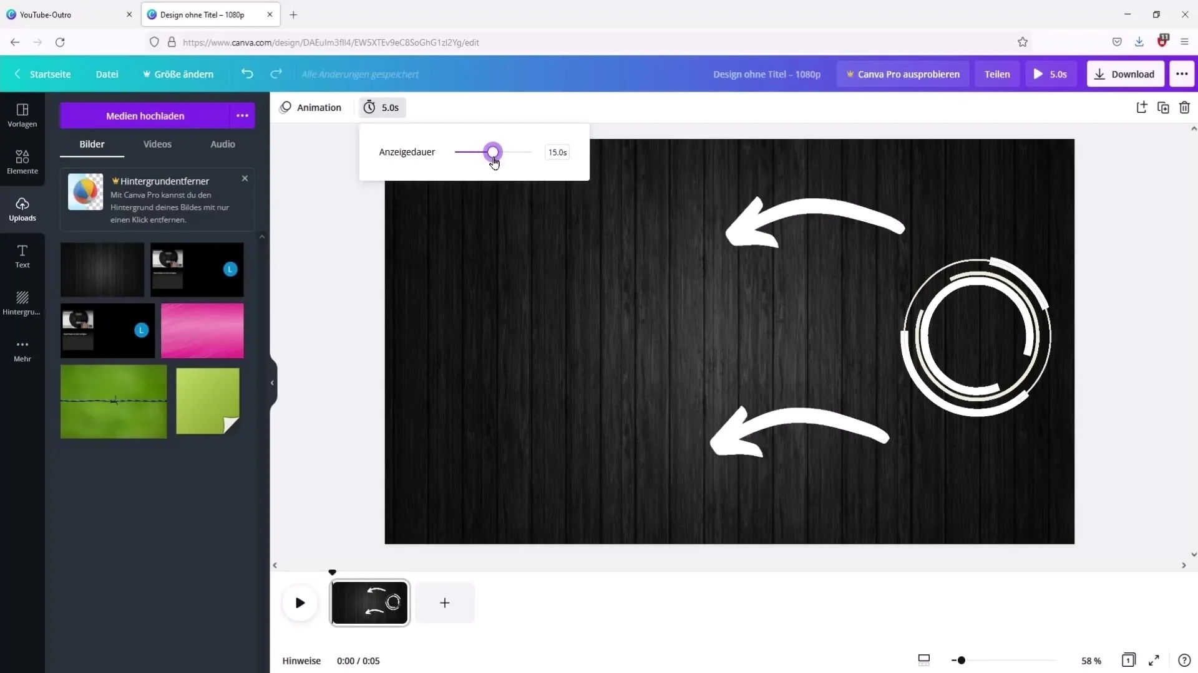Viewport: 1198px width, 673px height.
Task: Switch to the YouTube-Outro browser tab
Action: [69, 14]
